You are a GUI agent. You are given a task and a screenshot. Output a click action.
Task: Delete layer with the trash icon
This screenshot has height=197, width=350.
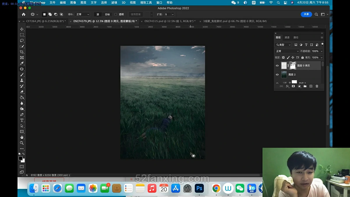coord(317,86)
